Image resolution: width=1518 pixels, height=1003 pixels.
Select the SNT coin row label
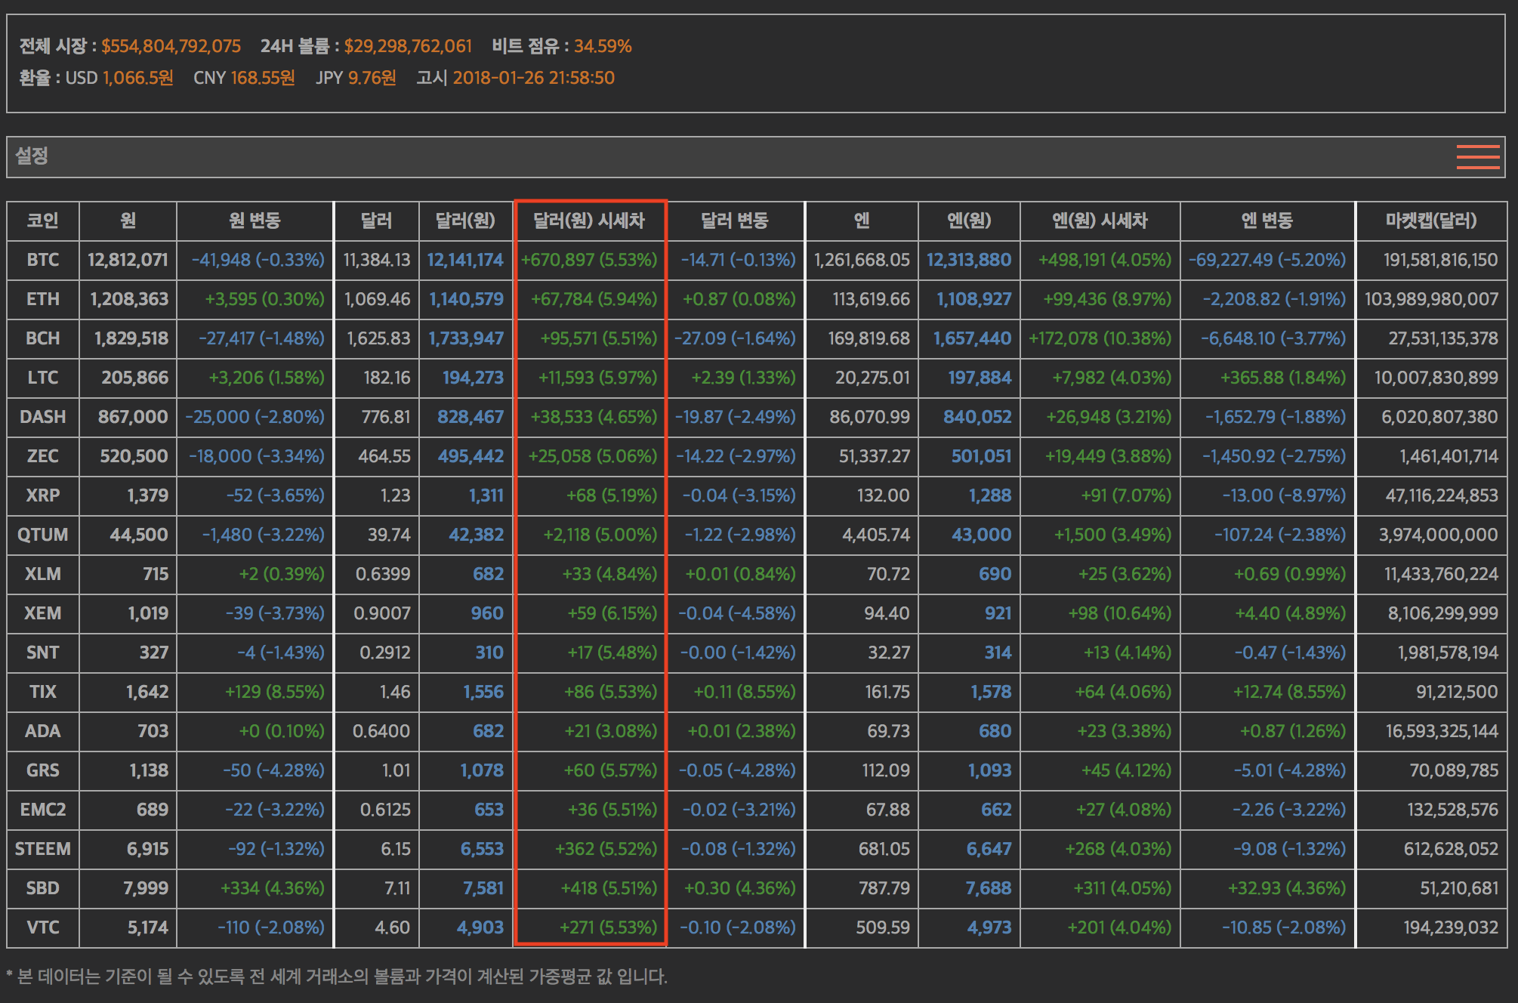click(43, 653)
